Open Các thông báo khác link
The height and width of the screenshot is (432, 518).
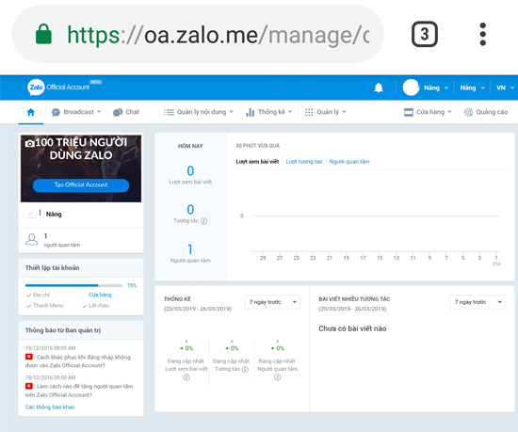tap(50, 407)
